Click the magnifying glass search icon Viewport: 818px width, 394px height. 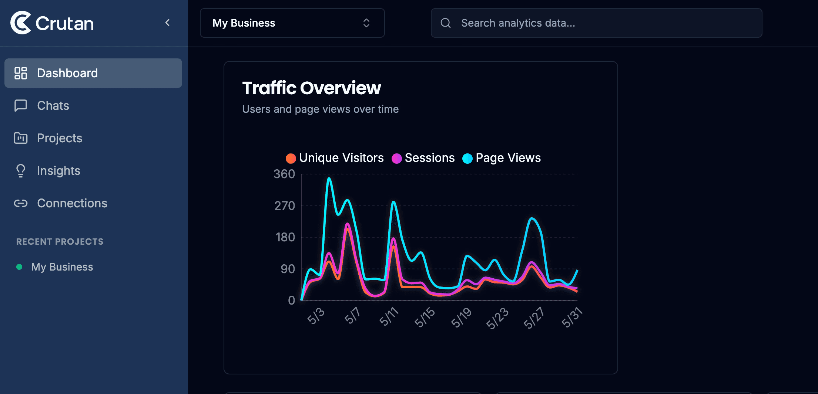(446, 23)
